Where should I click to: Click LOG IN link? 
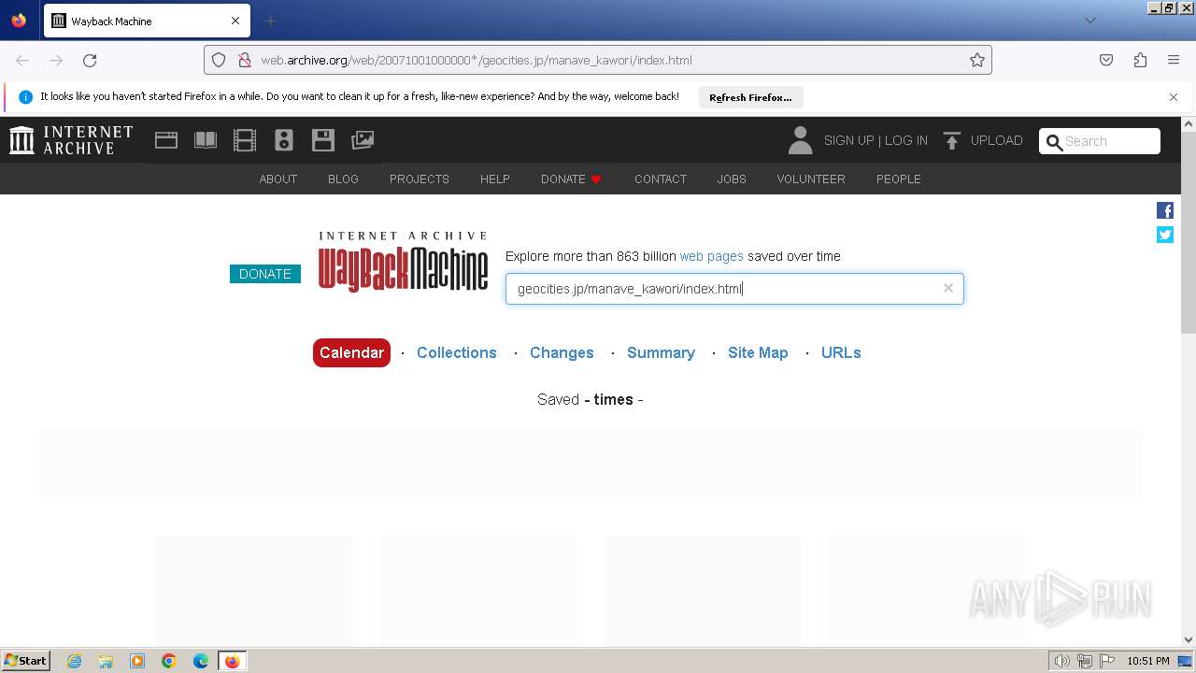[x=906, y=140]
